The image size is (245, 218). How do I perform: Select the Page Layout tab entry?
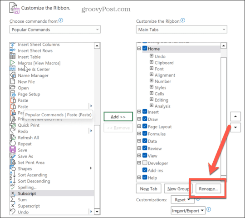click(160, 127)
